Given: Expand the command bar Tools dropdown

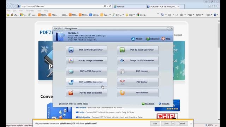Looking at the screenshot, I should (x=209, y=15).
